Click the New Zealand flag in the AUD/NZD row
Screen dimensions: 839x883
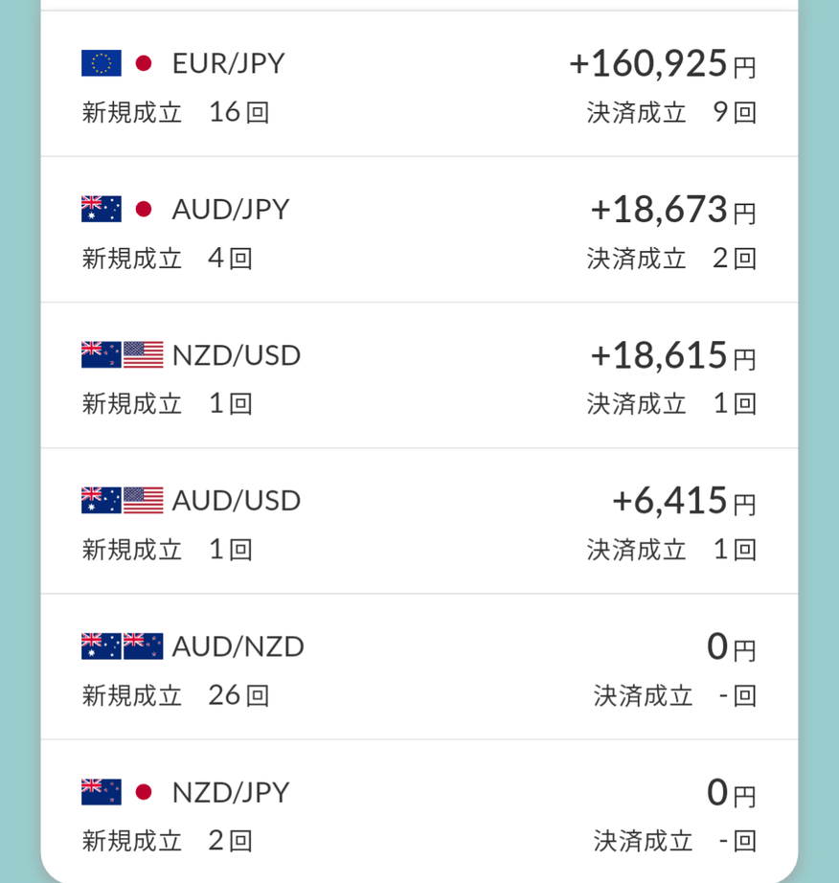coord(144,646)
